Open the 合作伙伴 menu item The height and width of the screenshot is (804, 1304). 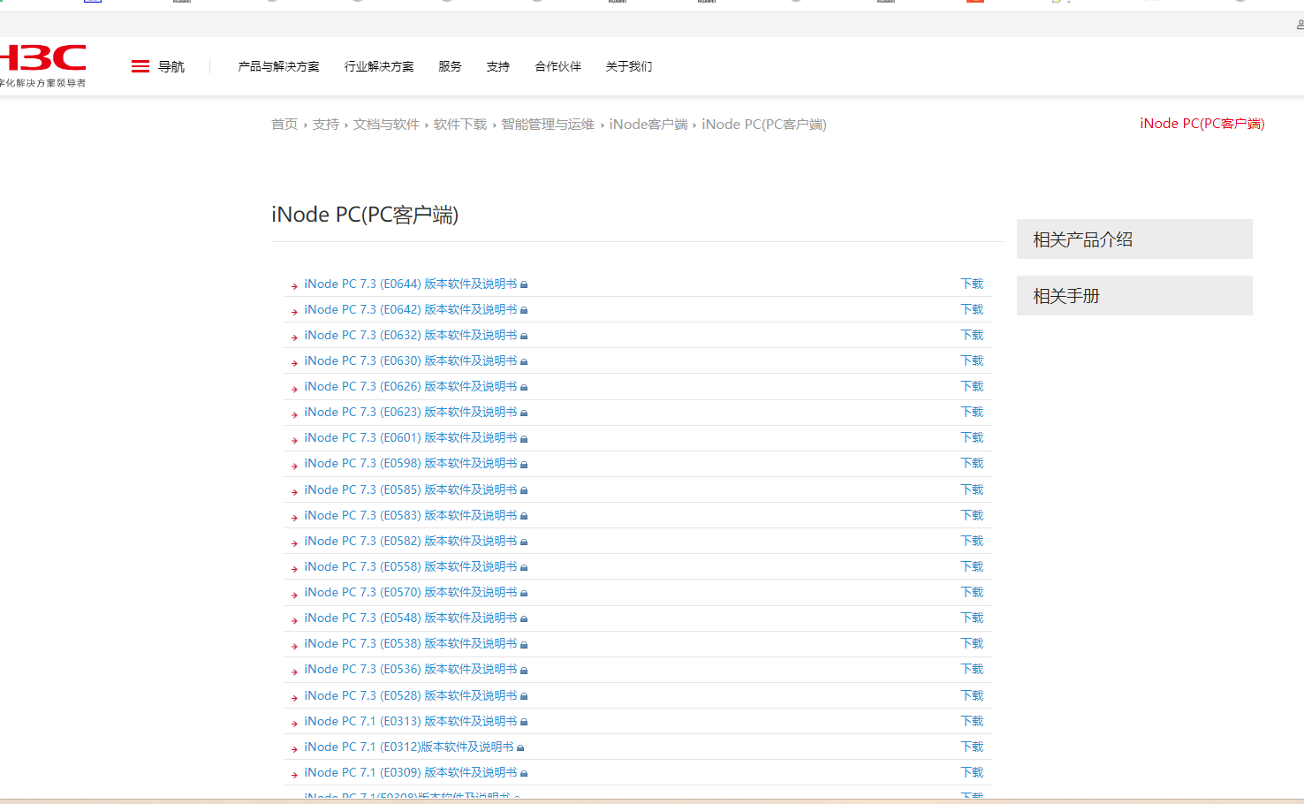[558, 66]
